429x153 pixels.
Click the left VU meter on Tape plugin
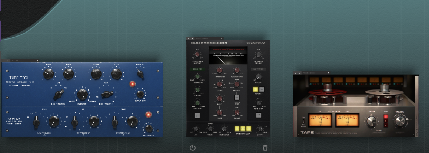click(320, 120)
